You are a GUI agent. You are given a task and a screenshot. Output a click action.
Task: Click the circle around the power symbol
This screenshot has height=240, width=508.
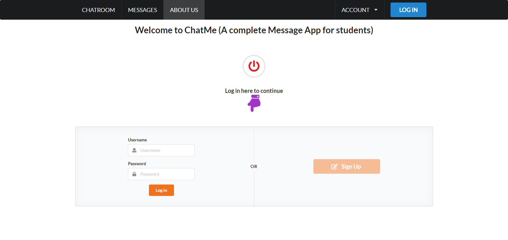(x=253, y=58)
